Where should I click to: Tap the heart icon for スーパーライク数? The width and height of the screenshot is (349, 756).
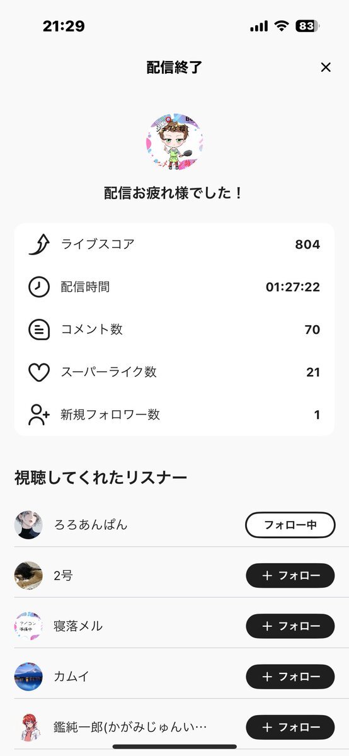tap(39, 372)
